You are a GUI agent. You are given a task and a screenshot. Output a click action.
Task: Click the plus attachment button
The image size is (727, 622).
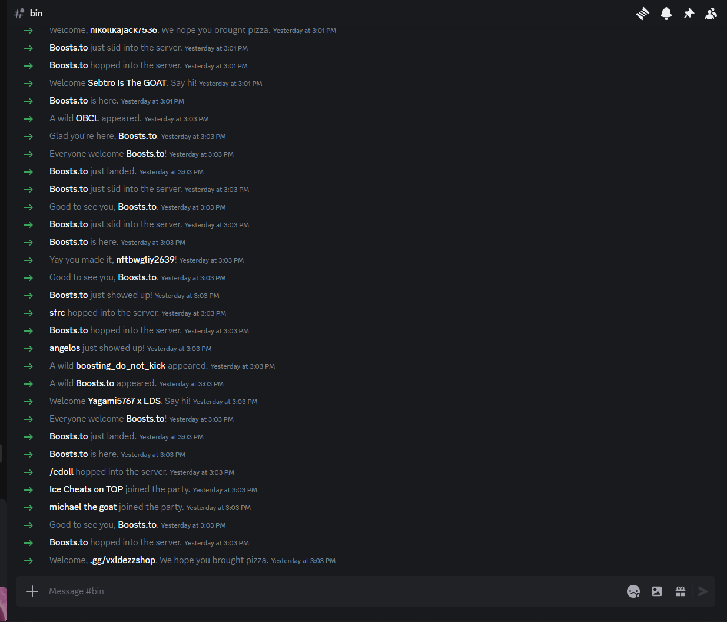tap(32, 591)
